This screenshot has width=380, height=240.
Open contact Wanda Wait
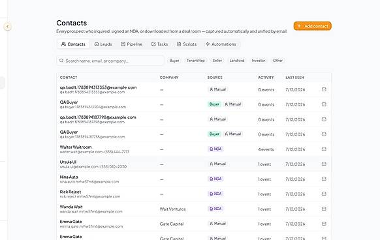coord(71,207)
